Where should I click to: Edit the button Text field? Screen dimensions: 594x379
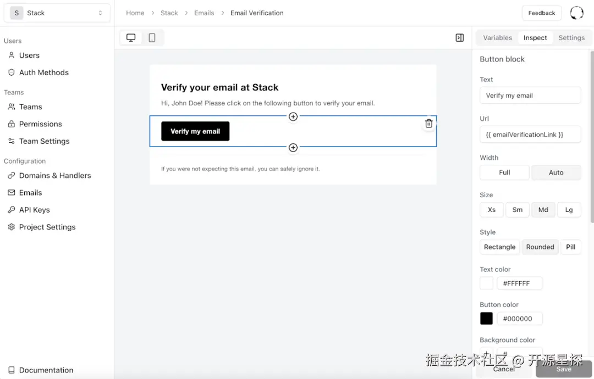tap(530, 96)
